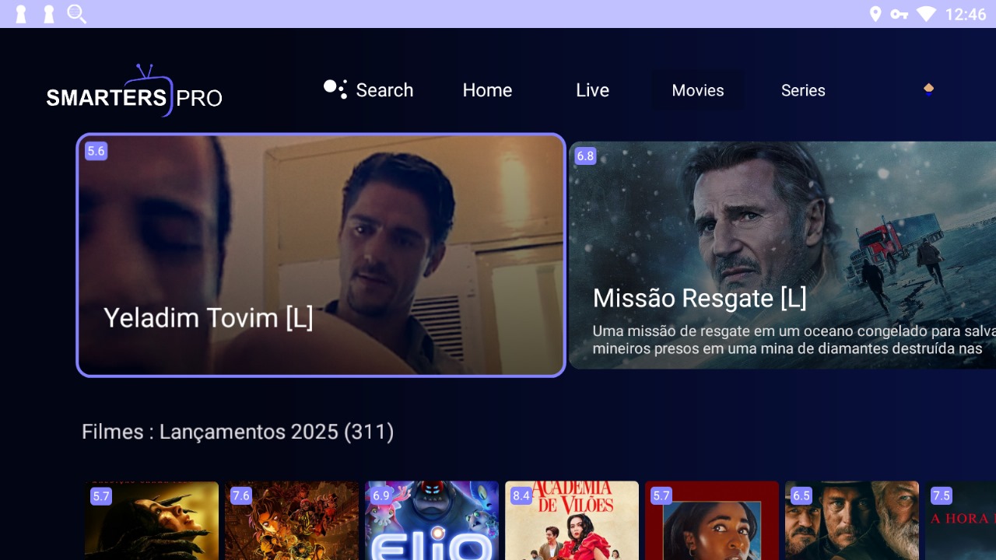The width and height of the screenshot is (996, 560).
Task: Click the Smarters Pro logo
Action: 134,91
